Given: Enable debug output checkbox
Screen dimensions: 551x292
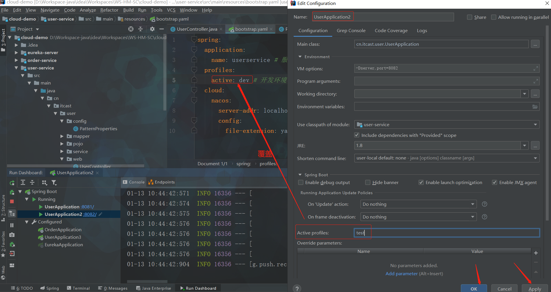Looking at the screenshot, I should click(x=301, y=182).
